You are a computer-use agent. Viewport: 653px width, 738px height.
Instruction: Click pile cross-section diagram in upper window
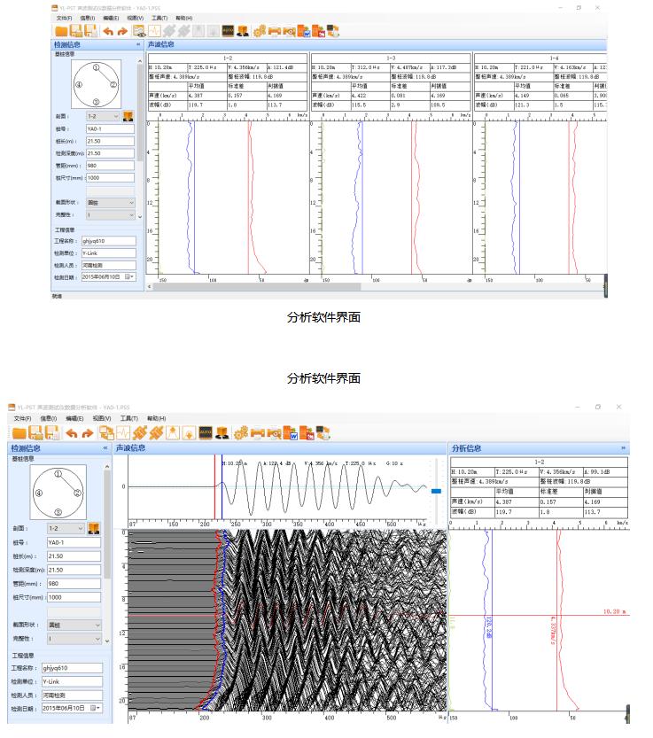click(96, 84)
